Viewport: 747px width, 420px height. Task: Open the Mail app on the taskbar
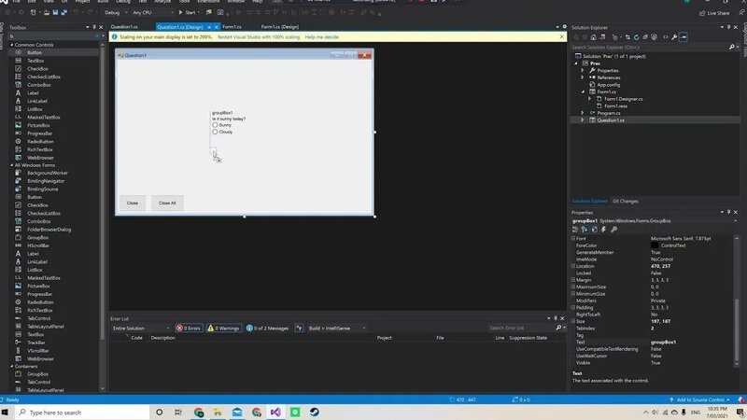pos(237,412)
